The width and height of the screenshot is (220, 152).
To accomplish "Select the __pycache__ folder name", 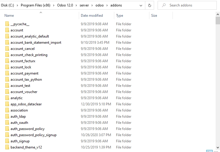I will pyautogui.click(x=20, y=24).
